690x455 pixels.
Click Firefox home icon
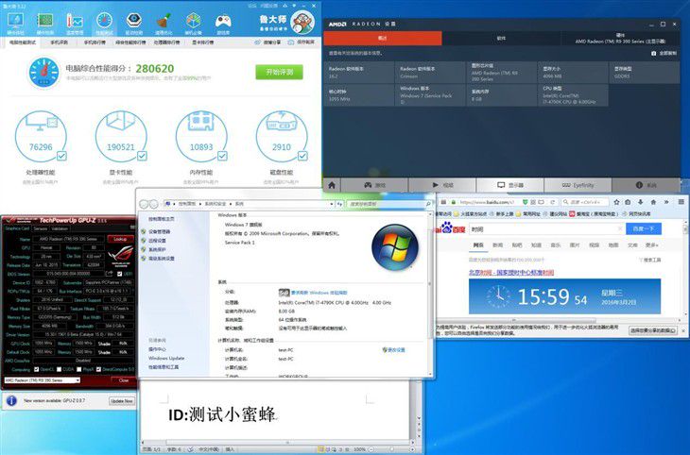pos(653,202)
